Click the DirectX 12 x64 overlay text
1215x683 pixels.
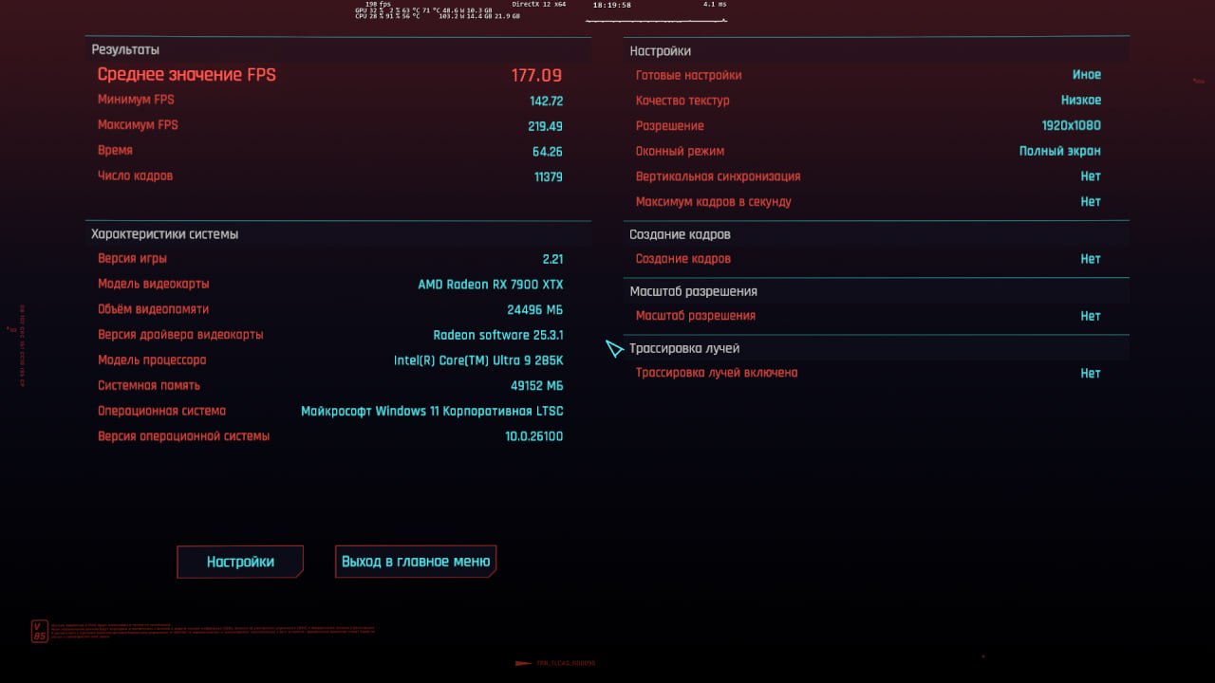click(539, 5)
